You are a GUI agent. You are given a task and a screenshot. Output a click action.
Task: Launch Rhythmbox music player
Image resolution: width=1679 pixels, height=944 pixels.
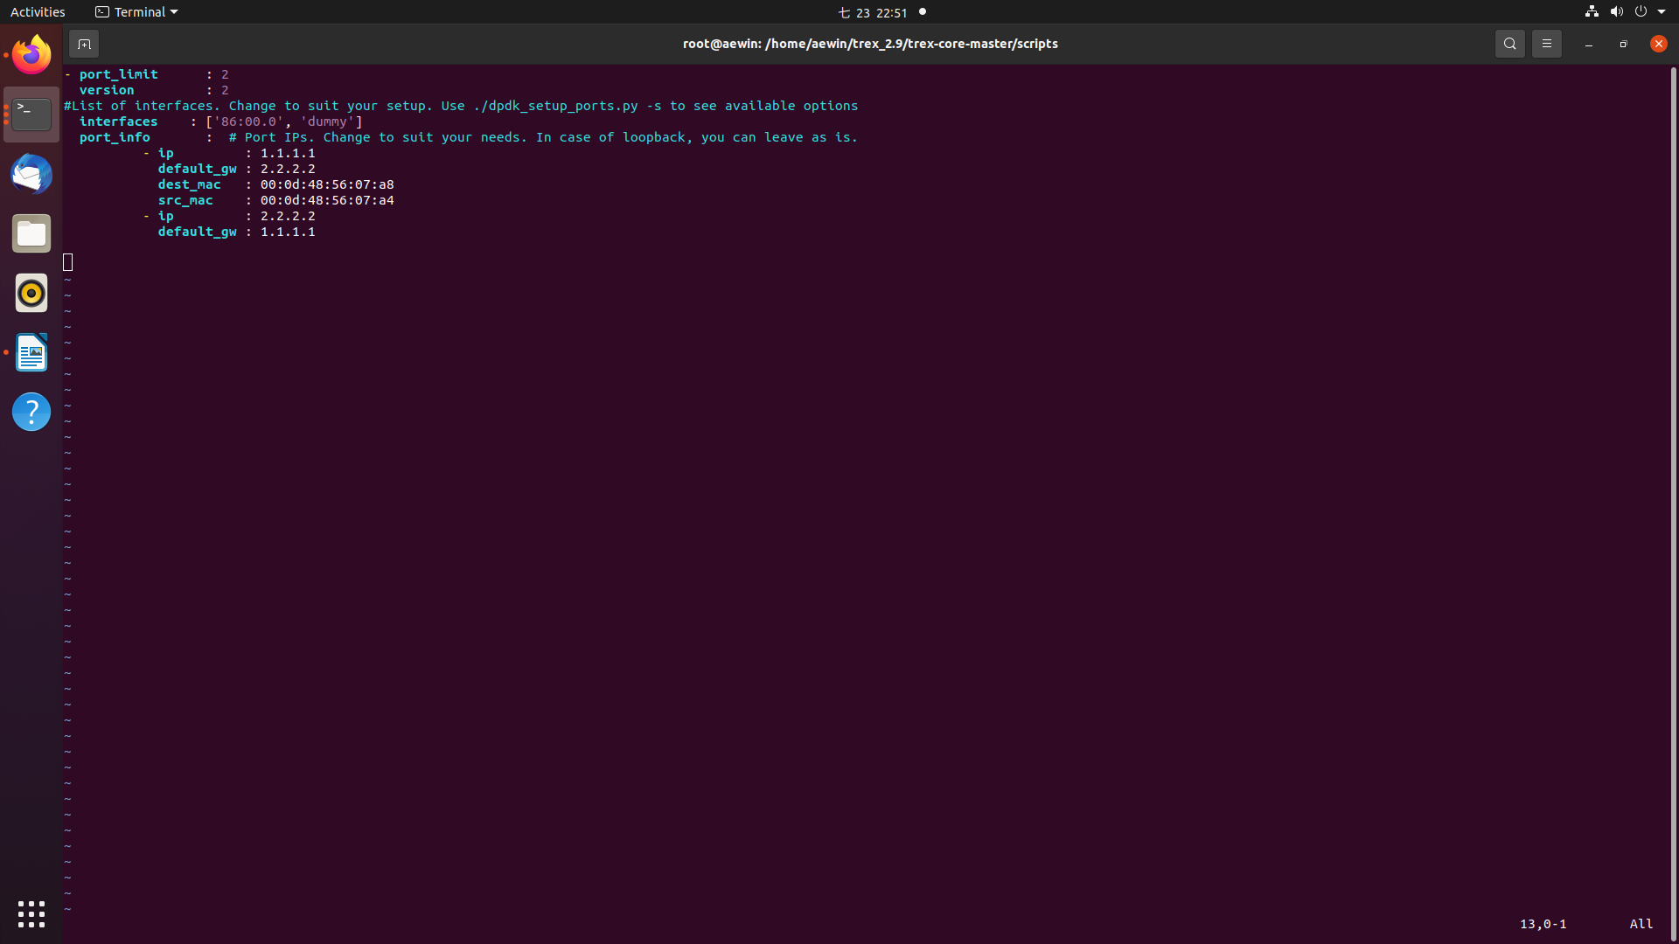click(31, 293)
